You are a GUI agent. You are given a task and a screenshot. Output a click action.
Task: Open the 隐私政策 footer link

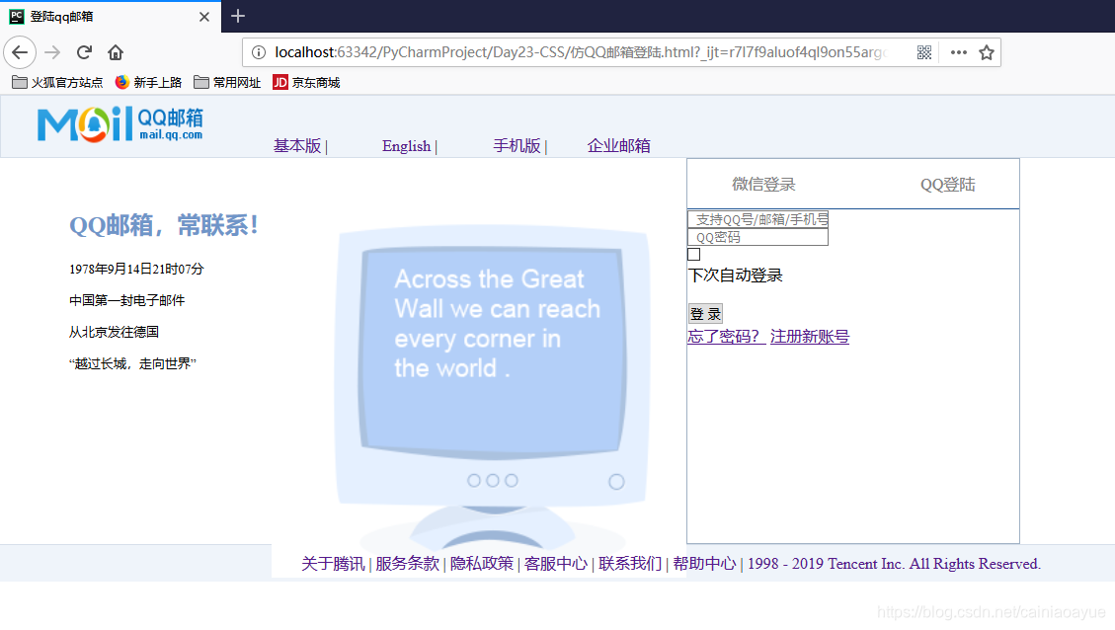pos(481,564)
